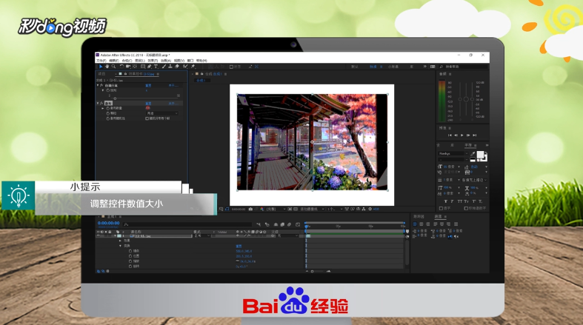583x325 pixels.
Task: Select the Brush tool
Action: 164,67
